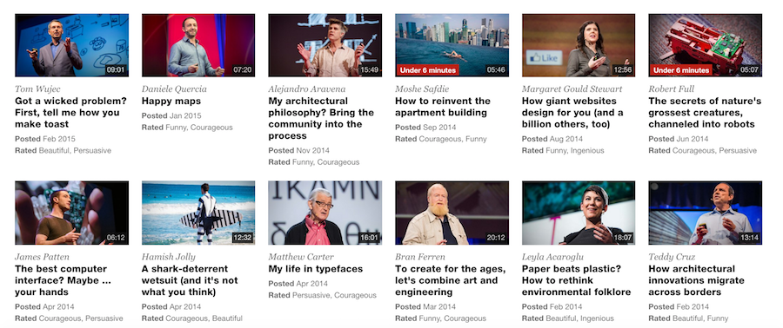The image size is (783, 328).
Task: Open James Patten talk thumbnail
Action: (x=71, y=213)
